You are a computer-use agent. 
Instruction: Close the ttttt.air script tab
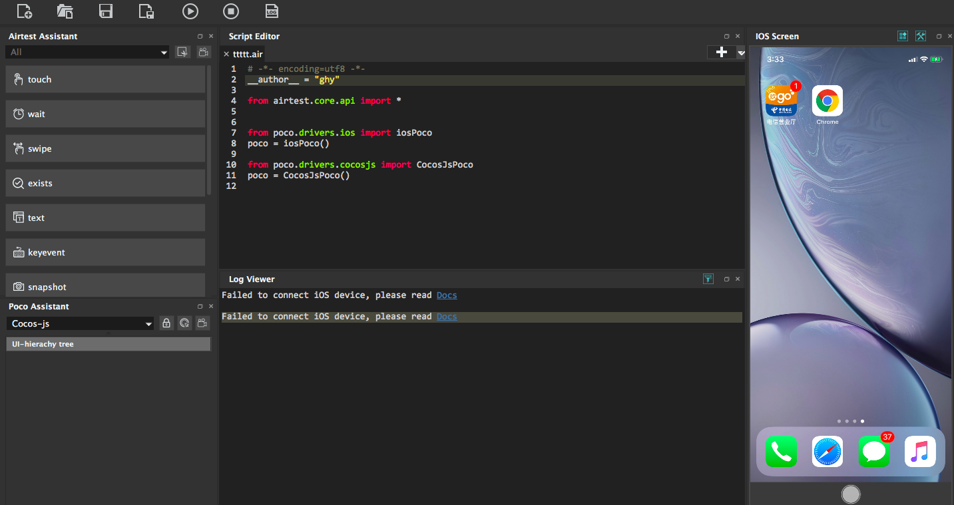click(226, 55)
